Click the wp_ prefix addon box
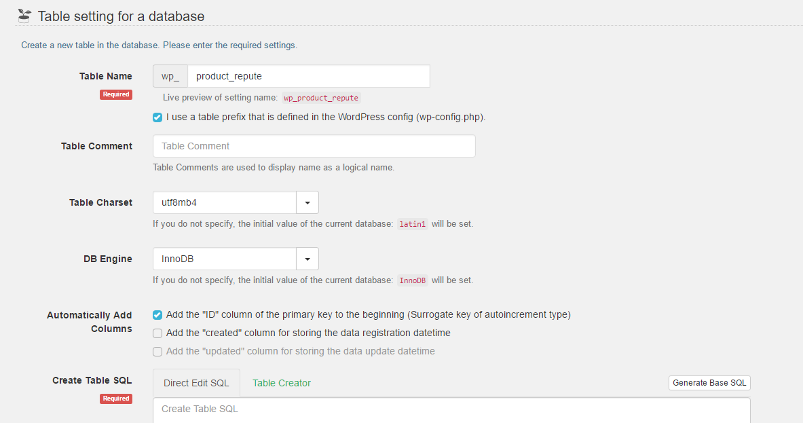 pos(170,76)
